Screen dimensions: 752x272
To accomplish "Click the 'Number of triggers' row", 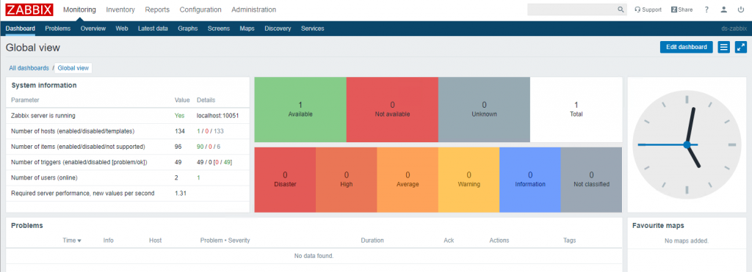I will (128, 162).
